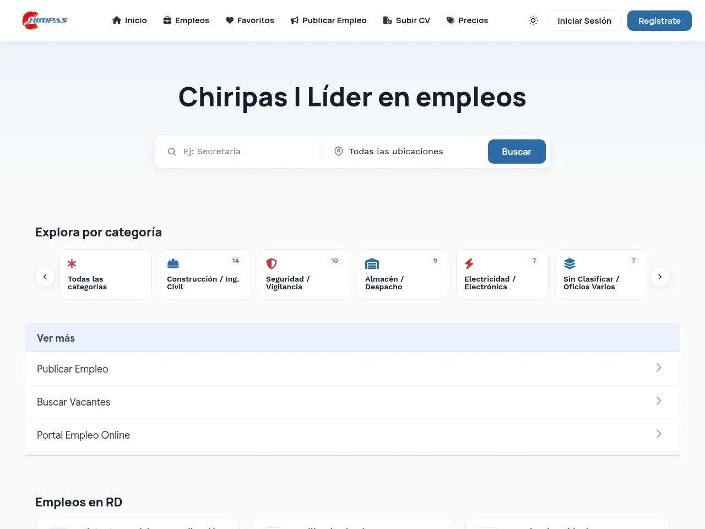Show next categories with the right arrow

pyautogui.click(x=660, y=277)
